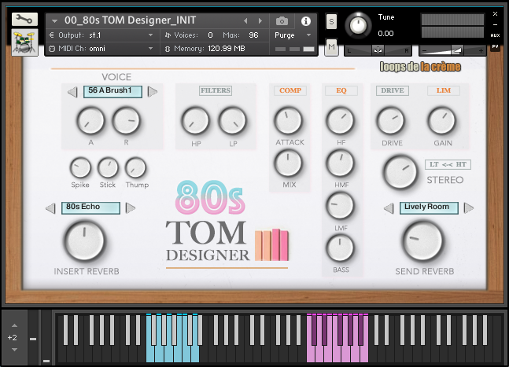Open the 56 A Brush1 voice selector

click(112, 92)
